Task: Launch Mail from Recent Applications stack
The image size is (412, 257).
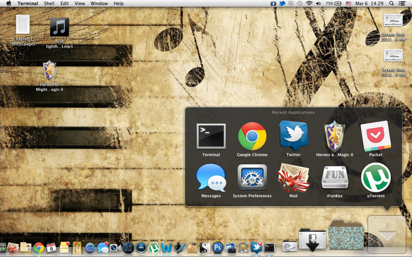Action: pyautogui.click(x=294, y=177)
